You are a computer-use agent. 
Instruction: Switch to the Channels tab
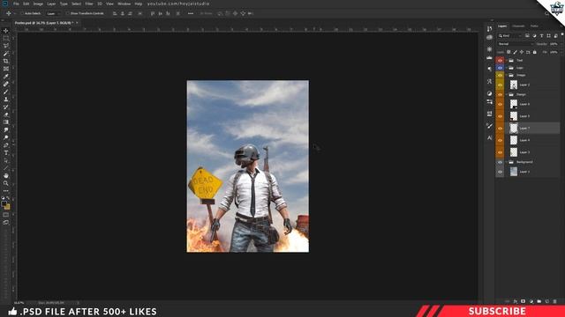point(518,26)
